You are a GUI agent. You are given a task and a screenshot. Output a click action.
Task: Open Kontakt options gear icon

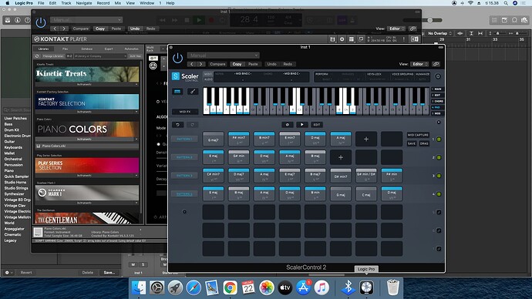coord(342,39)
